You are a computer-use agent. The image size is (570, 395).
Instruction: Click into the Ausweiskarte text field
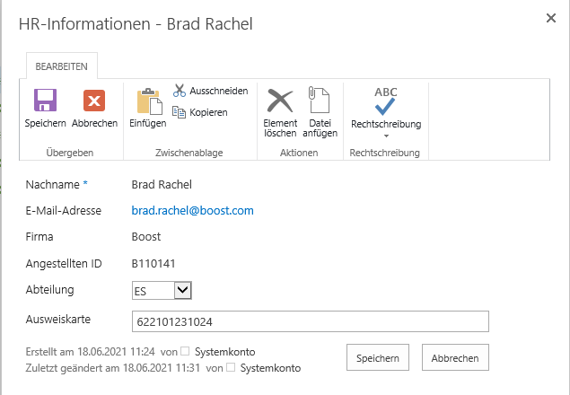pyautogui.click(x=310, y=321)
